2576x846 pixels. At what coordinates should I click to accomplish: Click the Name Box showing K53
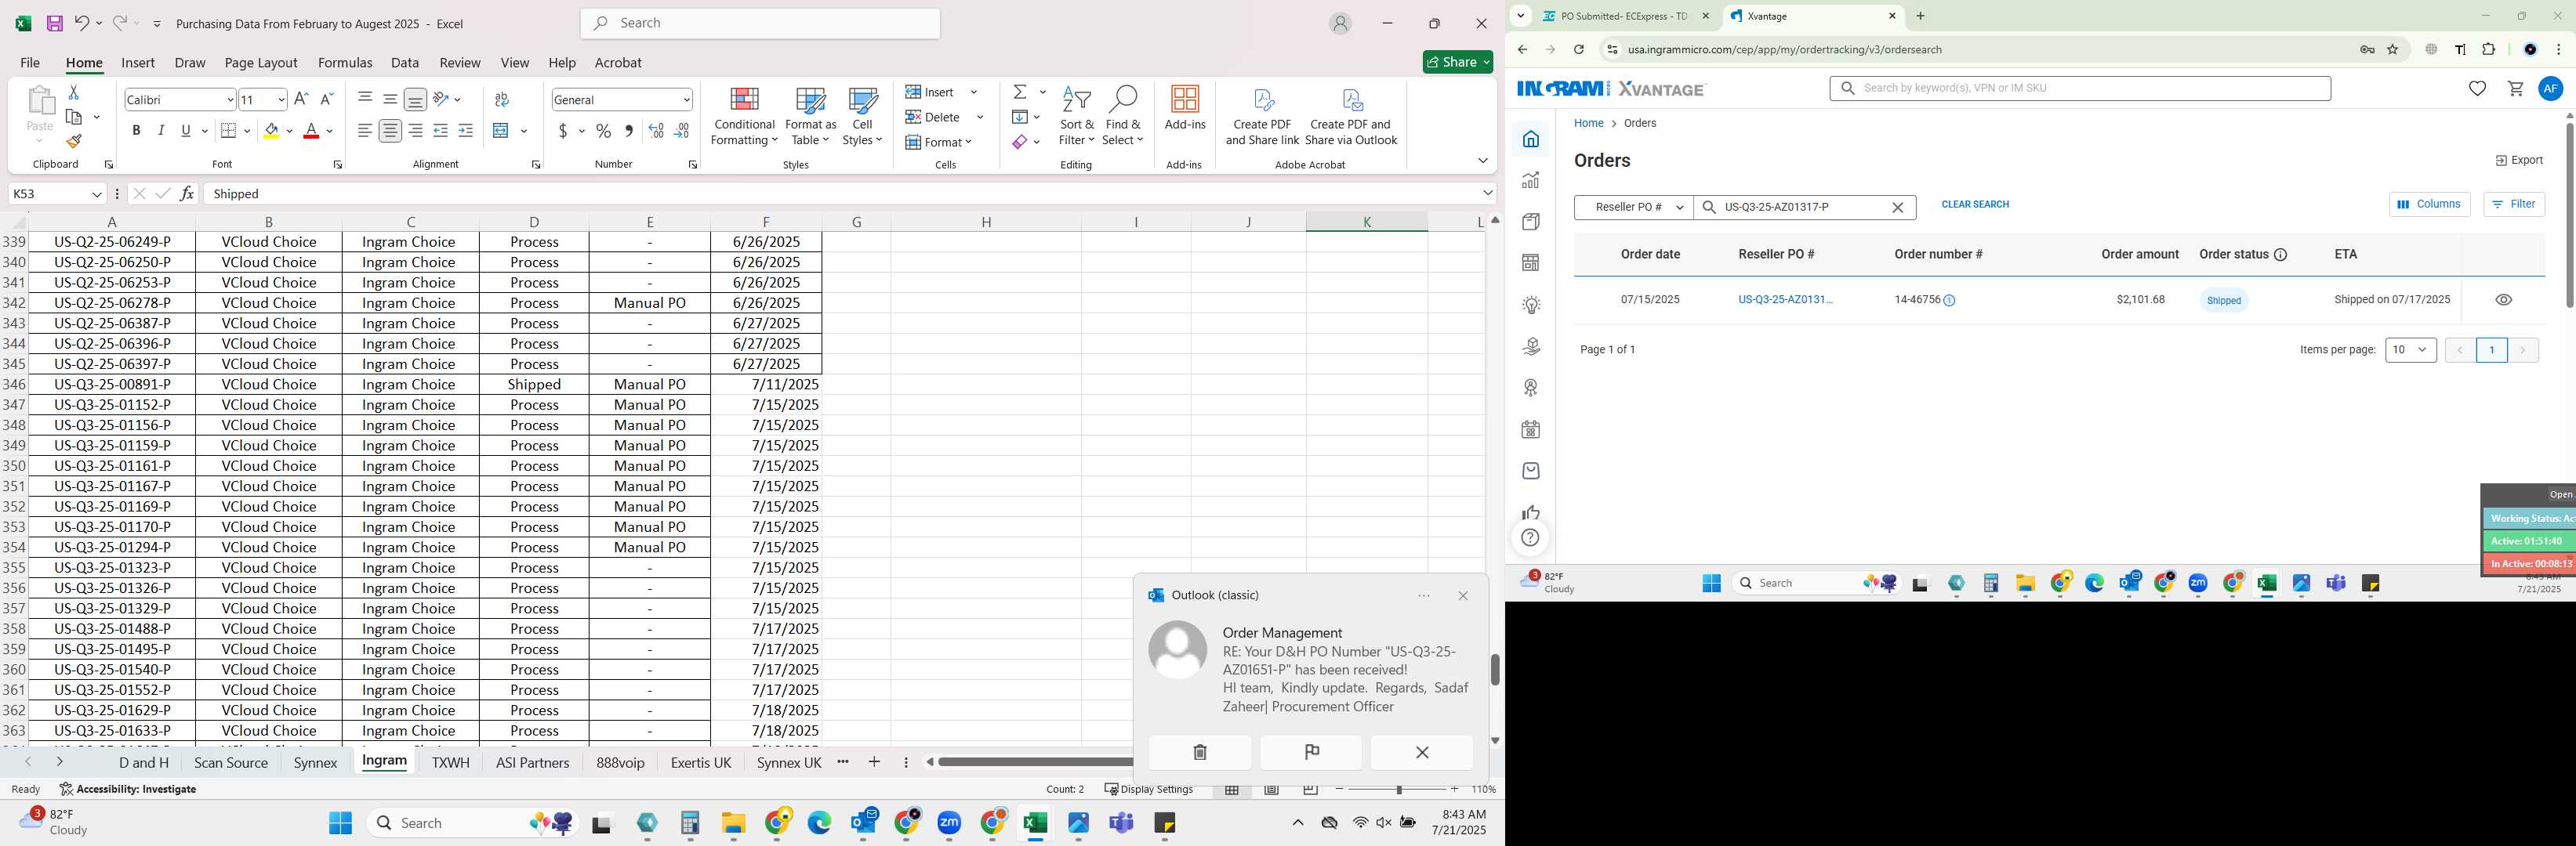tap(57, 193)
